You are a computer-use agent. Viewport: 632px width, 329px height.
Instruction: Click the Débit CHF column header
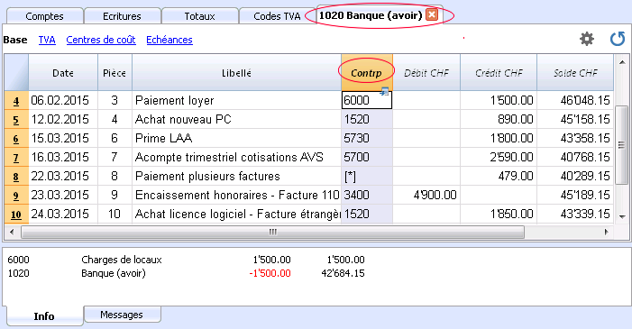[x=426, y=73]
